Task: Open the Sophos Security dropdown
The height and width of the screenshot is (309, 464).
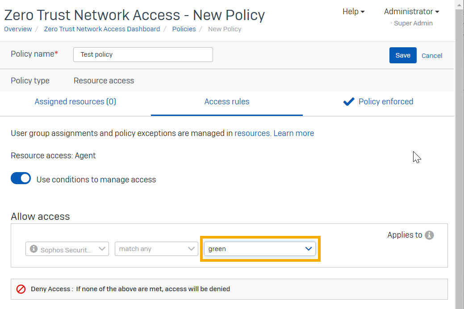Action: point(67,249)
